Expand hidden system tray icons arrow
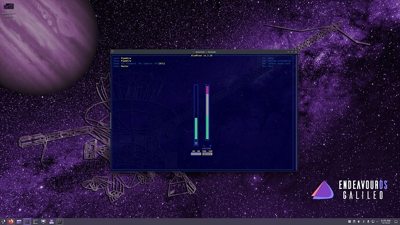This screenshot has height=225, width=400. 377,222
